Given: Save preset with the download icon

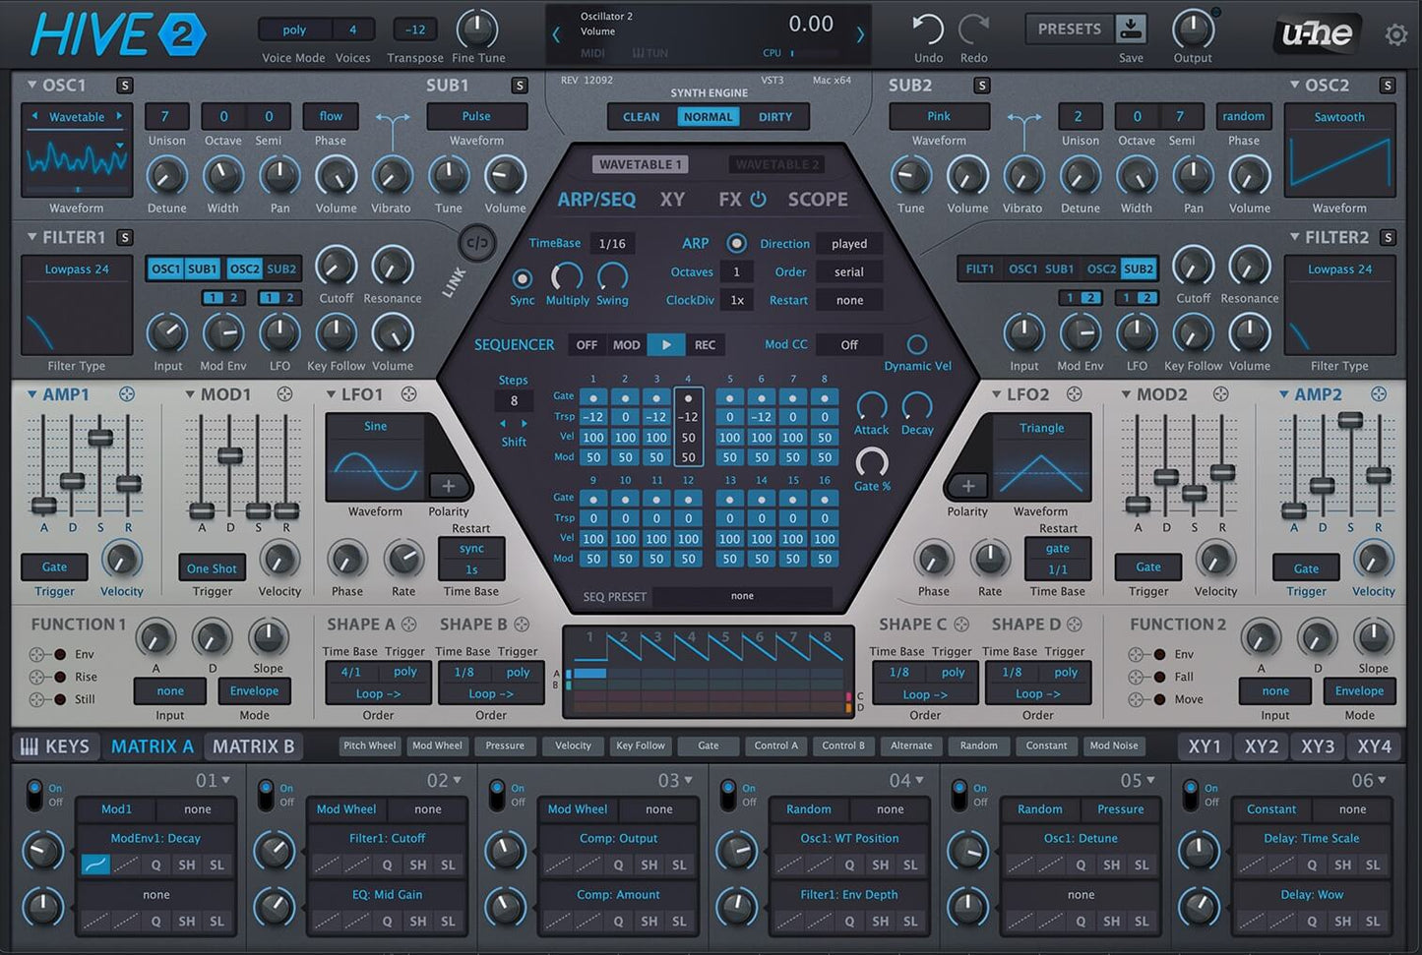Looking at the screenshot, I should (1131, 29).
